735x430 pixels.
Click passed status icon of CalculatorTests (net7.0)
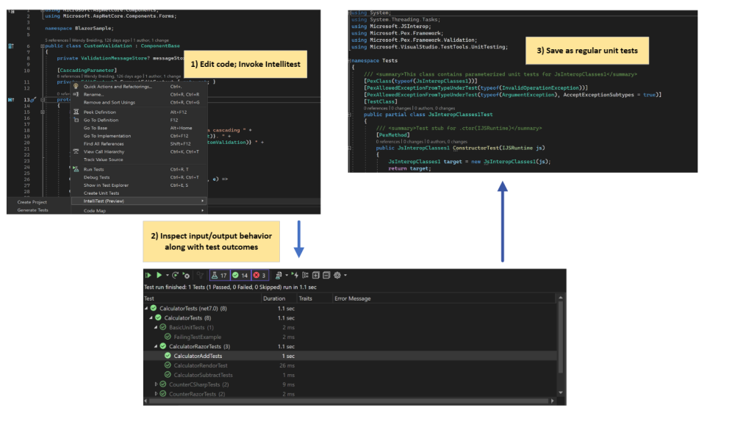[x=154, y=309]
